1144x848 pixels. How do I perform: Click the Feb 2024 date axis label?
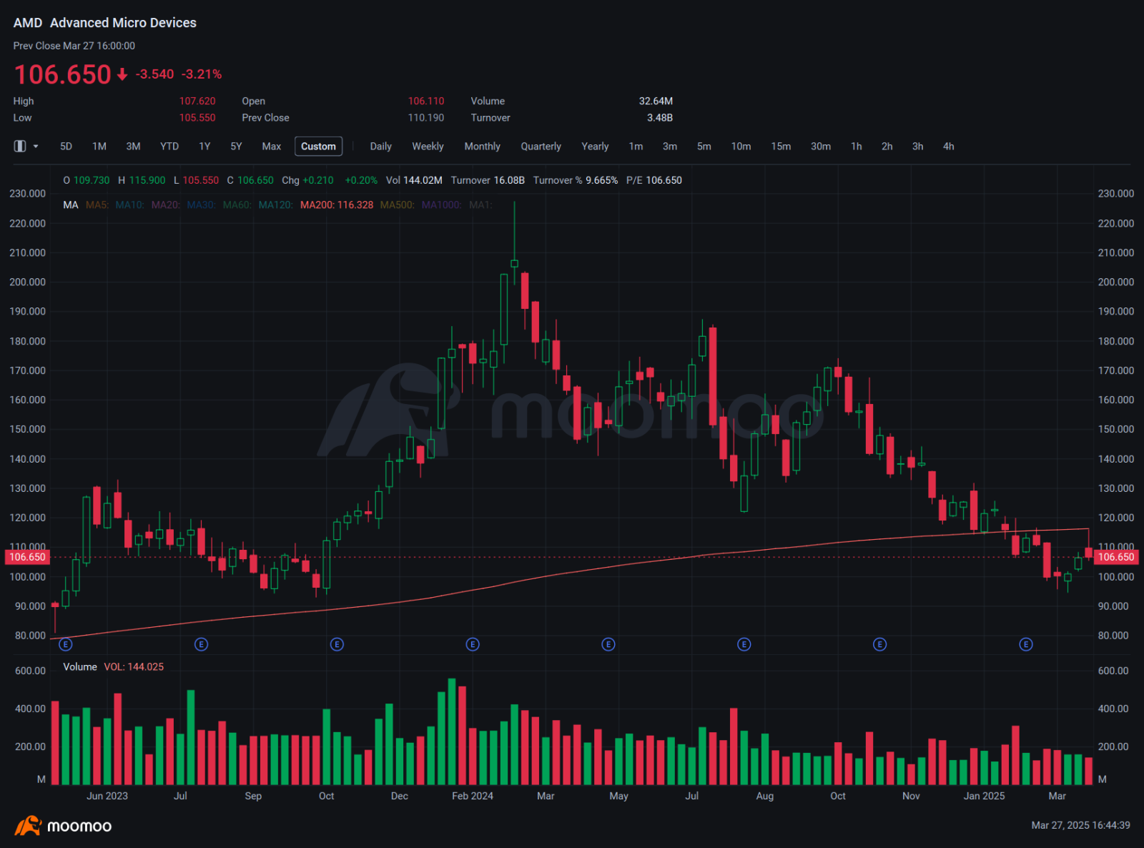(473, 796)
